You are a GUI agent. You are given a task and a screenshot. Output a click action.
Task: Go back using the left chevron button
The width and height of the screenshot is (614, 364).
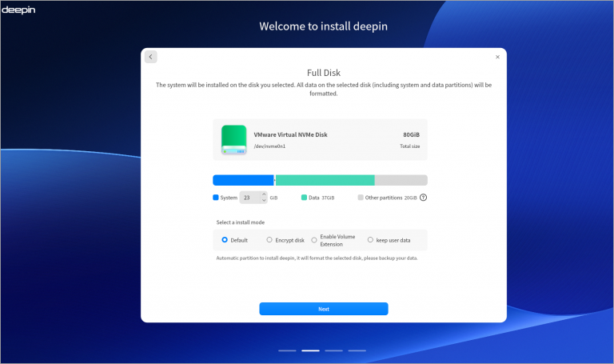[151, 57]
